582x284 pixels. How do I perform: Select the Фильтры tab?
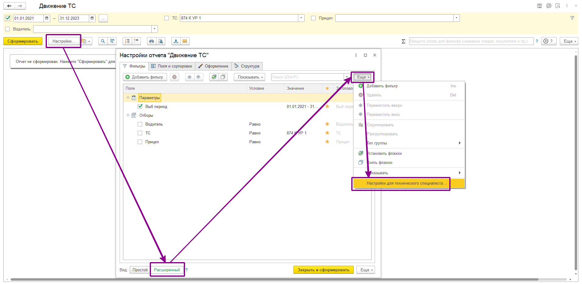(134, 66)
